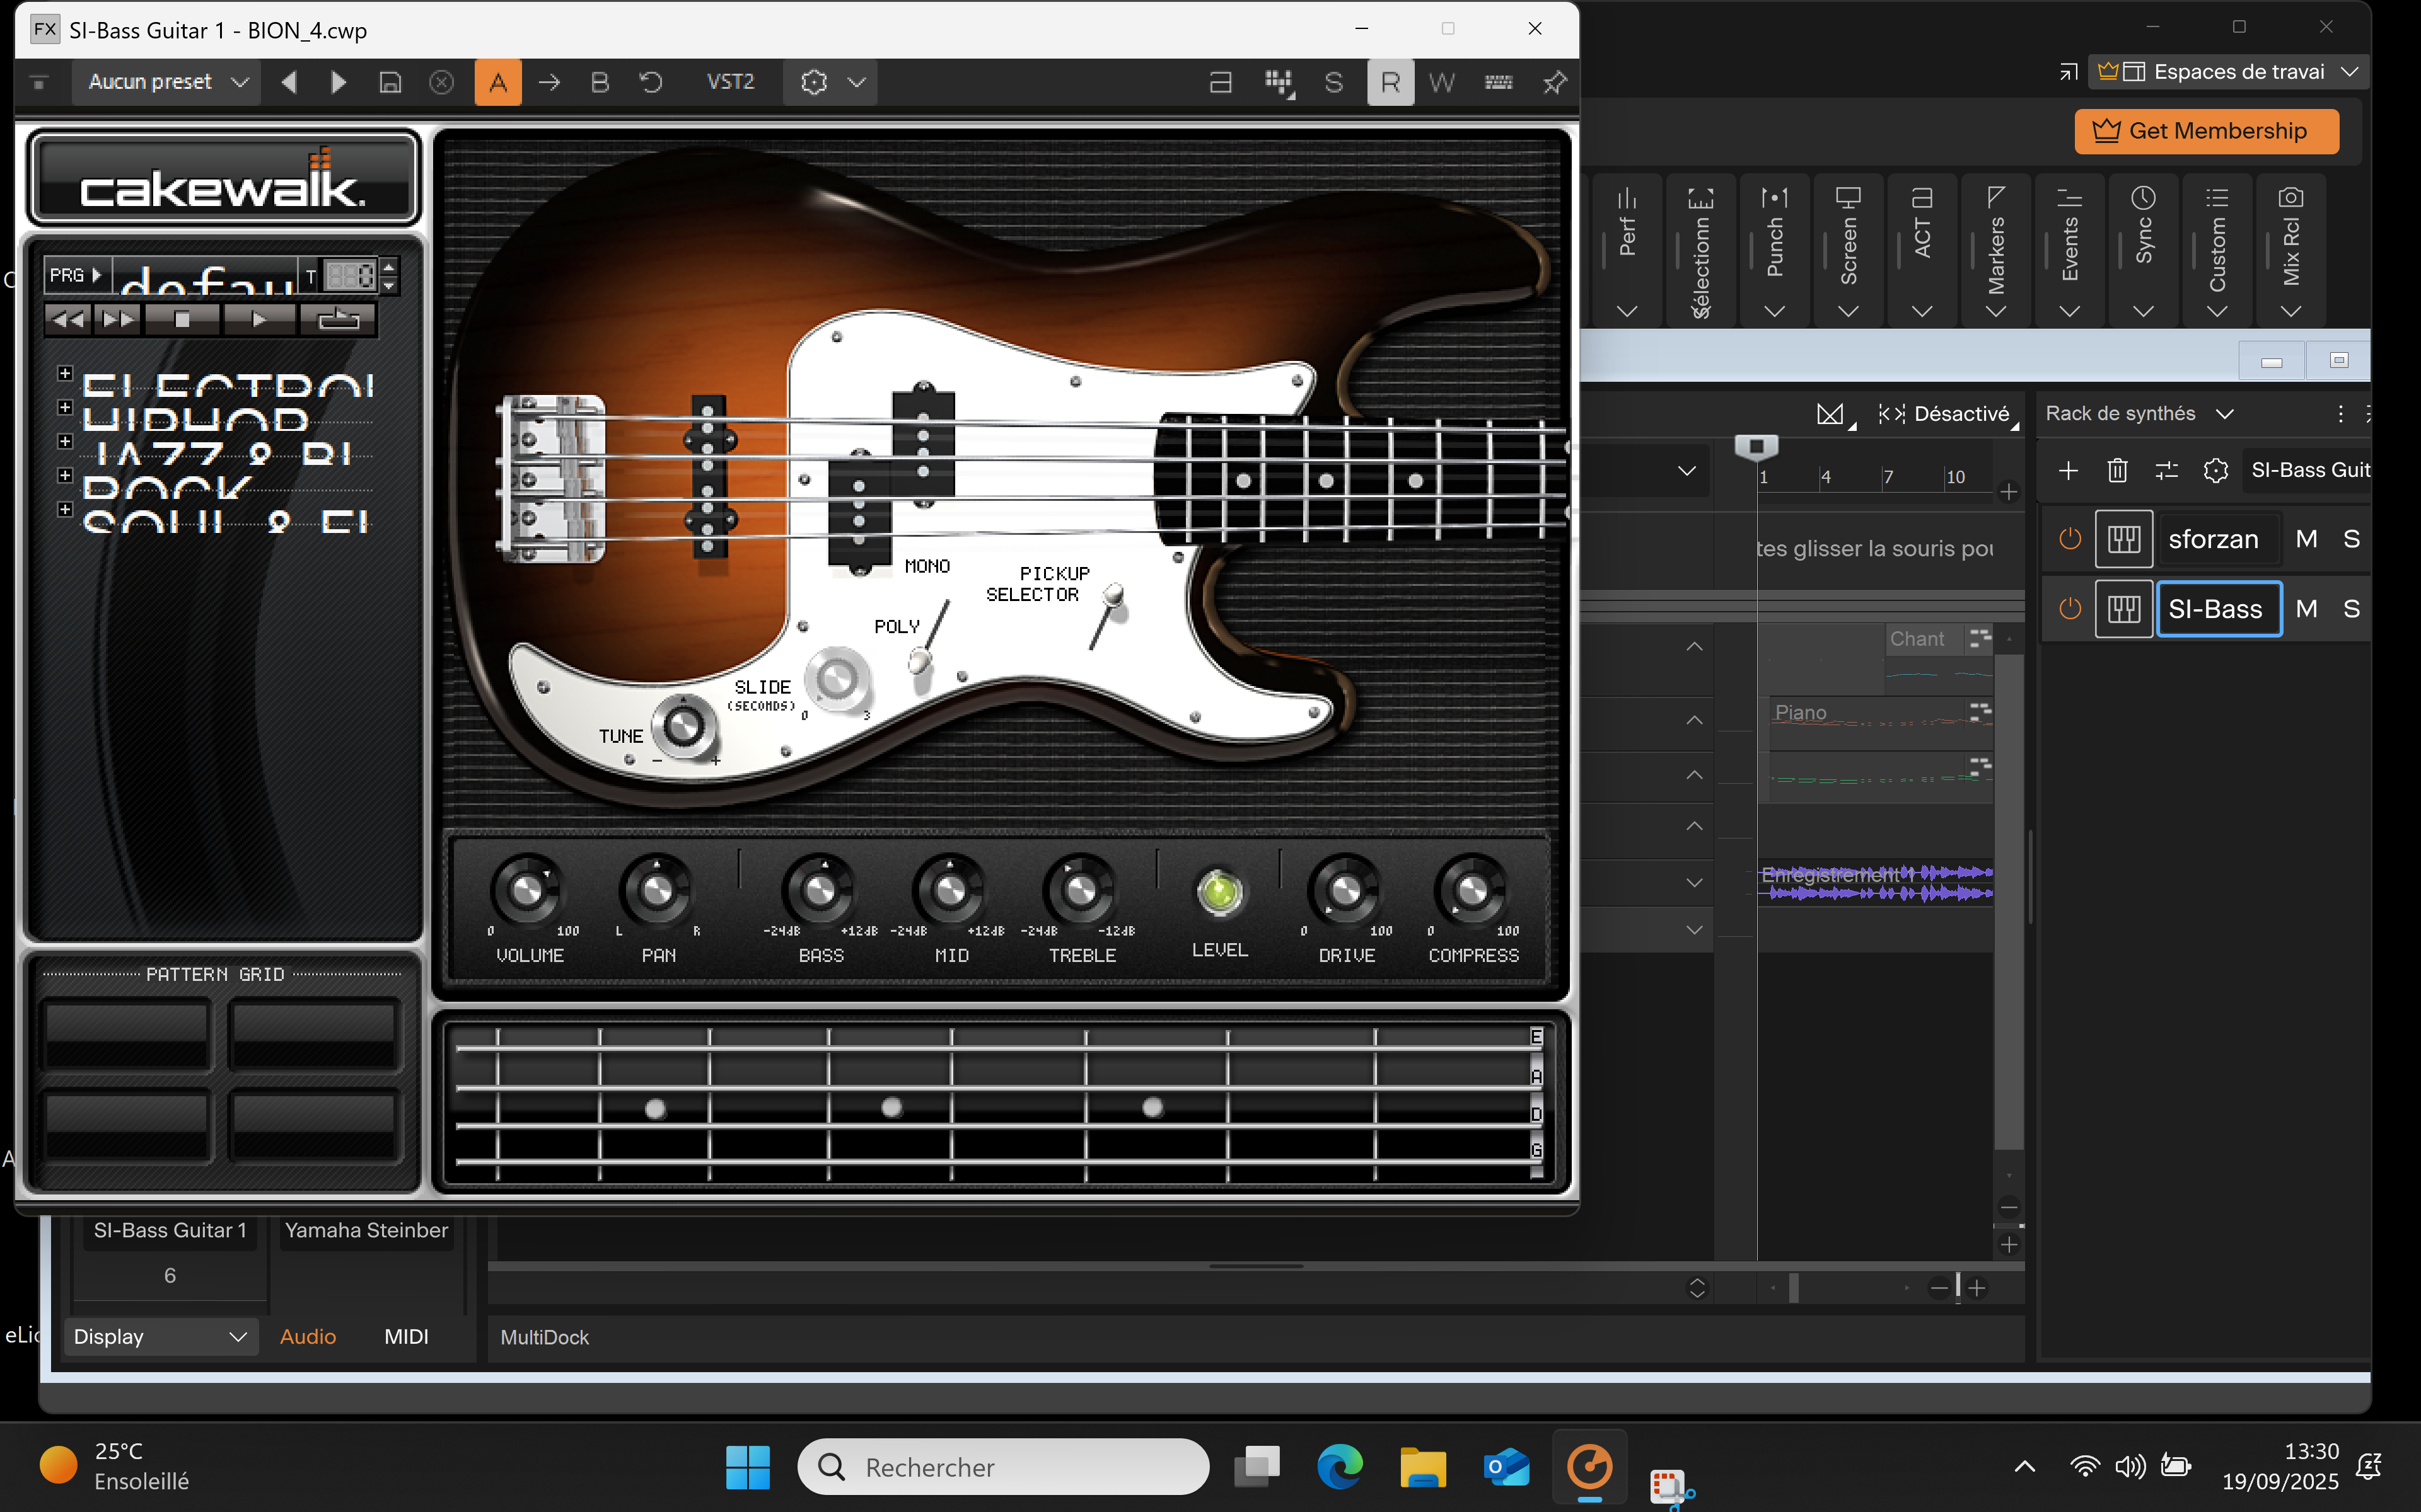Add a synth with plus icon
Image resolution: width=2421 pixels, height=1512 pixels.
coord(2068,470)
